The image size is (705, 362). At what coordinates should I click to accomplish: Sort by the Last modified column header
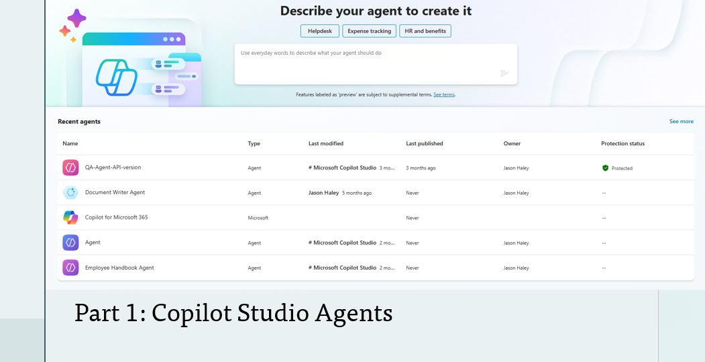[x=326, y=144]
